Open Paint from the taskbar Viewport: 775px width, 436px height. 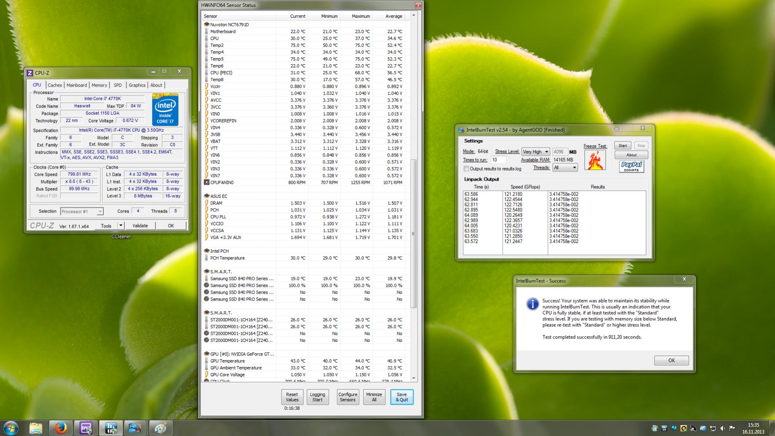(x=160, y=428)
